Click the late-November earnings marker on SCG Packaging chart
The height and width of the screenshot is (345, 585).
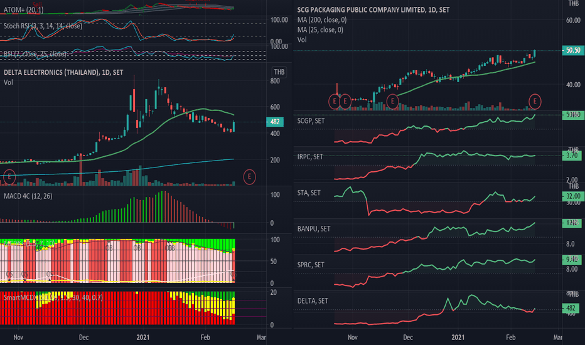pos(392,102)
